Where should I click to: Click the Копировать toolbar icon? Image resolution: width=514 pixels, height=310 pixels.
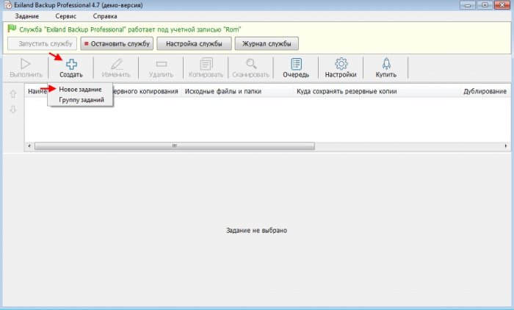click(206, 64)
